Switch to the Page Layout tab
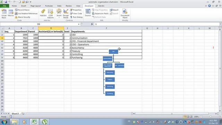The width and height of the screenshot is (222, 125). (x=35, y=6)
